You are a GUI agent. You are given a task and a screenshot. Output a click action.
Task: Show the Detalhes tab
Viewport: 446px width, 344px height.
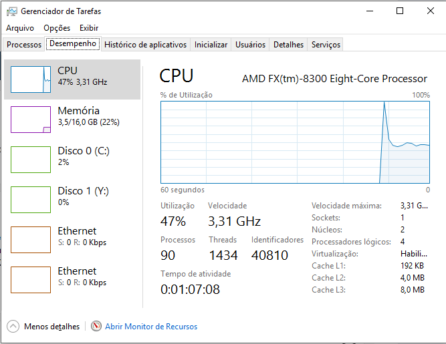289,45
